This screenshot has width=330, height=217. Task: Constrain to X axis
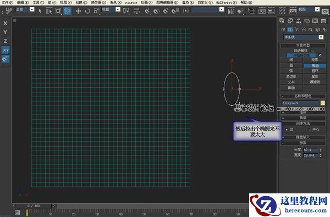5,23
